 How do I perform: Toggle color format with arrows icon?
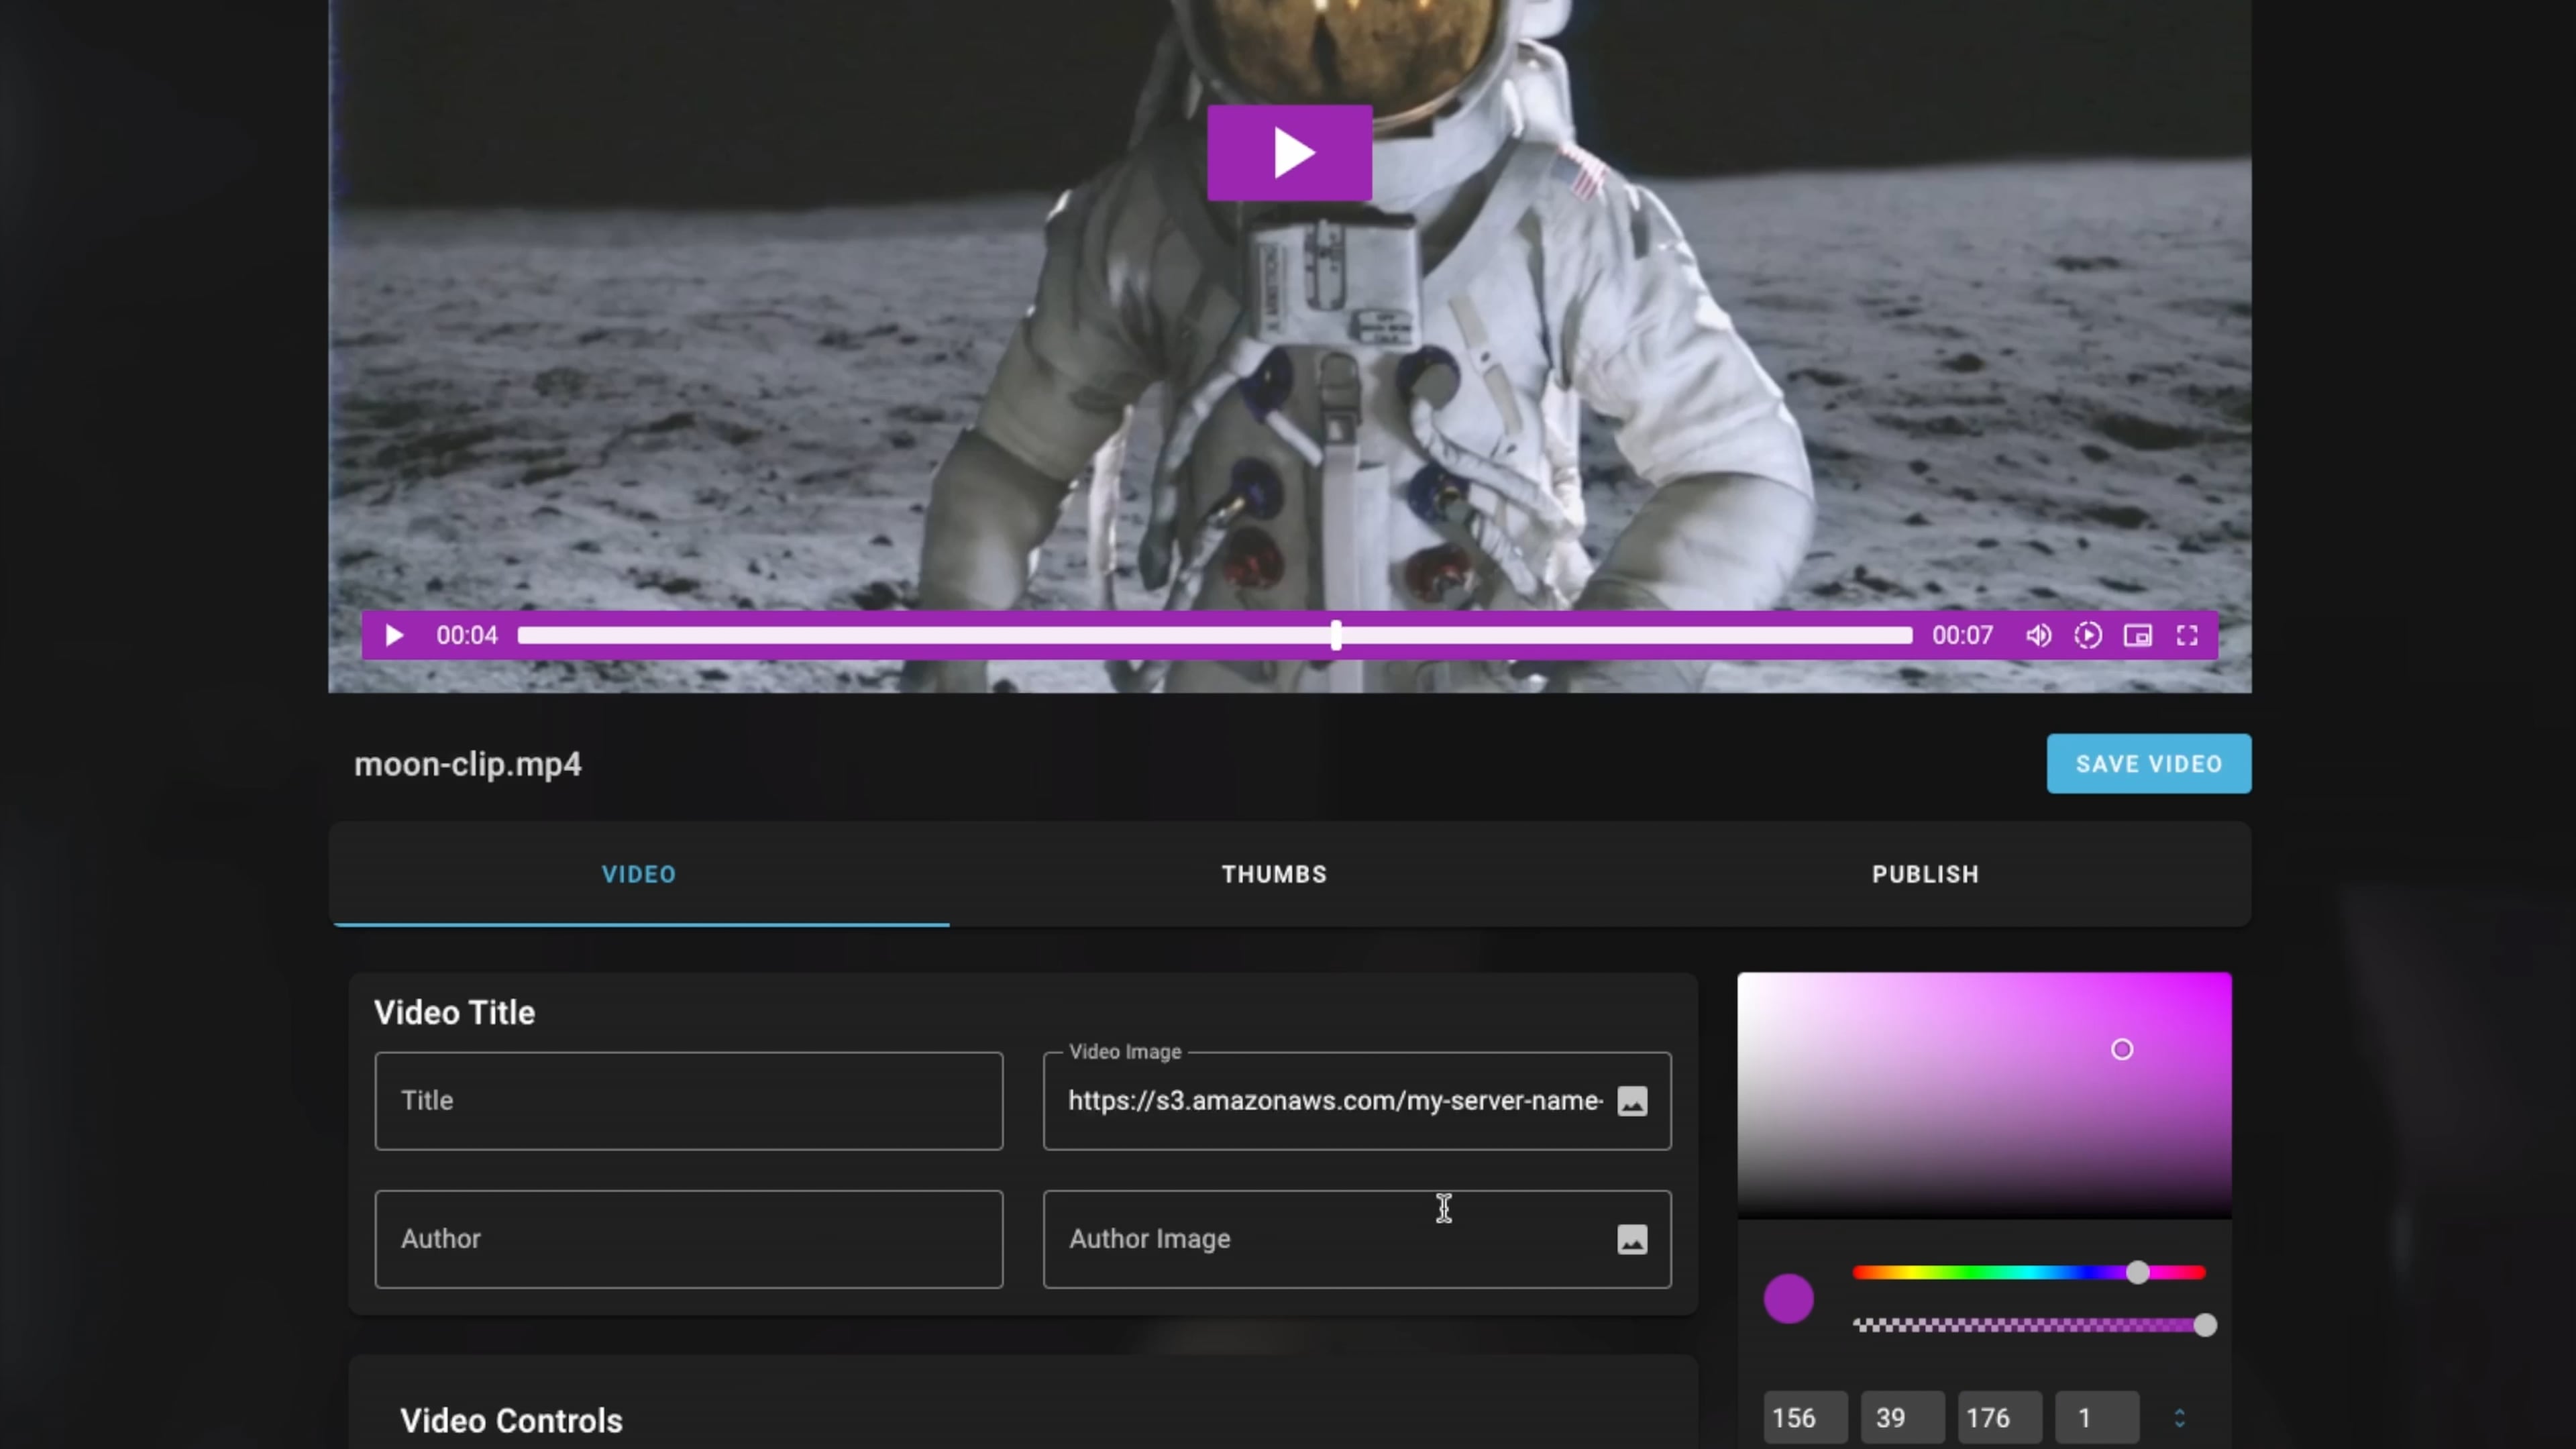pos(2180,1418)
